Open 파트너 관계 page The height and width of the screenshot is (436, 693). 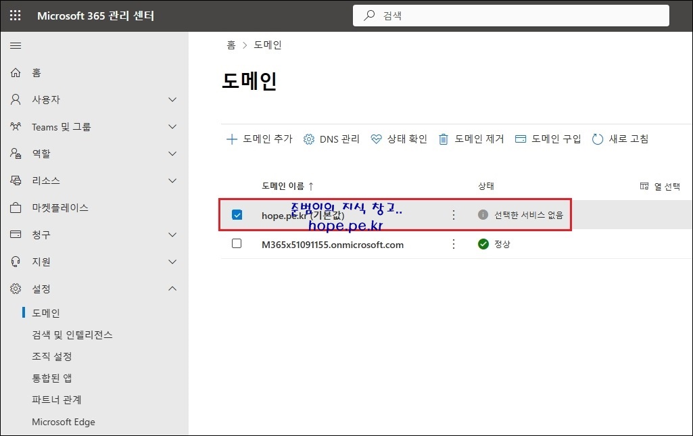(x=57, y=399)
